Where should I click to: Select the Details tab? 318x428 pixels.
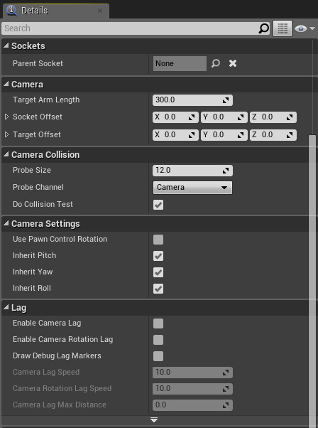(55, 11)
